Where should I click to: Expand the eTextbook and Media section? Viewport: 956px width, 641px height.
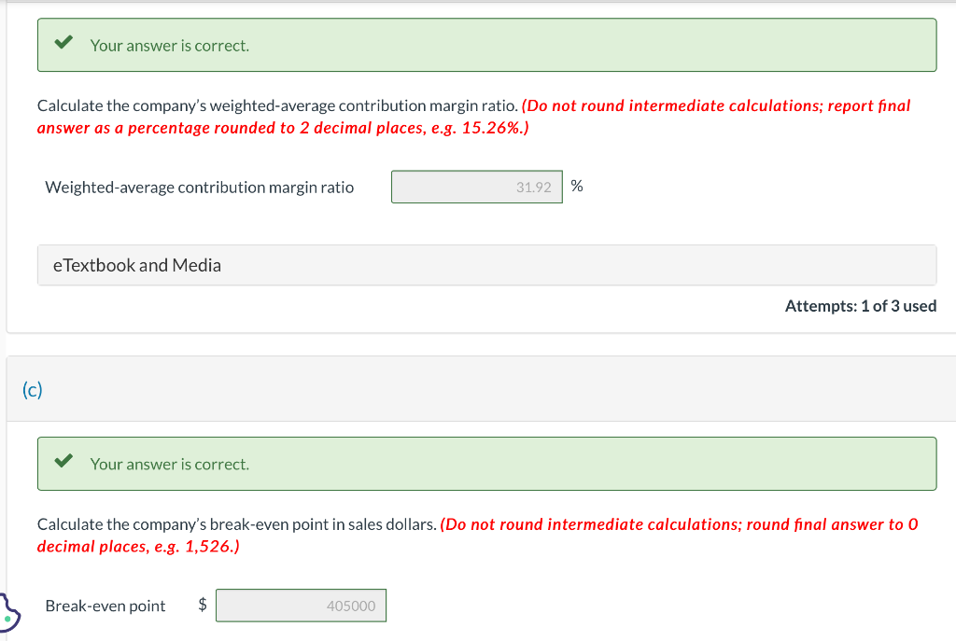(486, 265)
